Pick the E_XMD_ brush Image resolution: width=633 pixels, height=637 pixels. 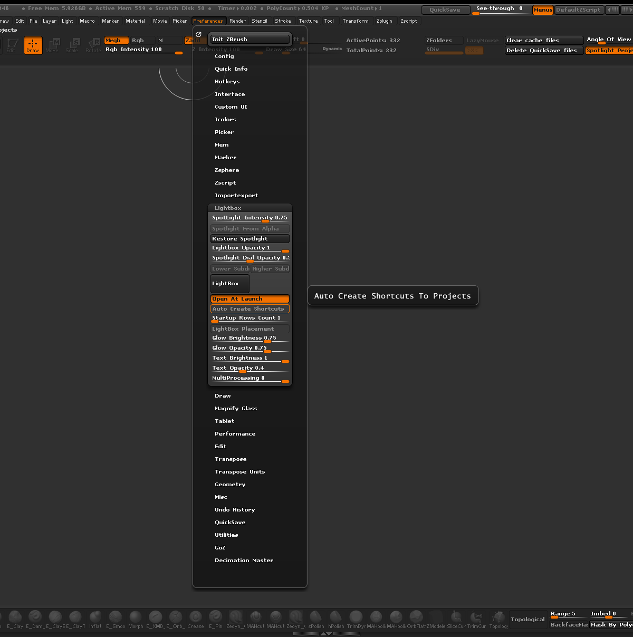(156, 619)
